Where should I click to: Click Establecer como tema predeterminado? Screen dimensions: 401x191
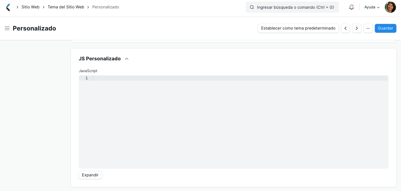298,28
